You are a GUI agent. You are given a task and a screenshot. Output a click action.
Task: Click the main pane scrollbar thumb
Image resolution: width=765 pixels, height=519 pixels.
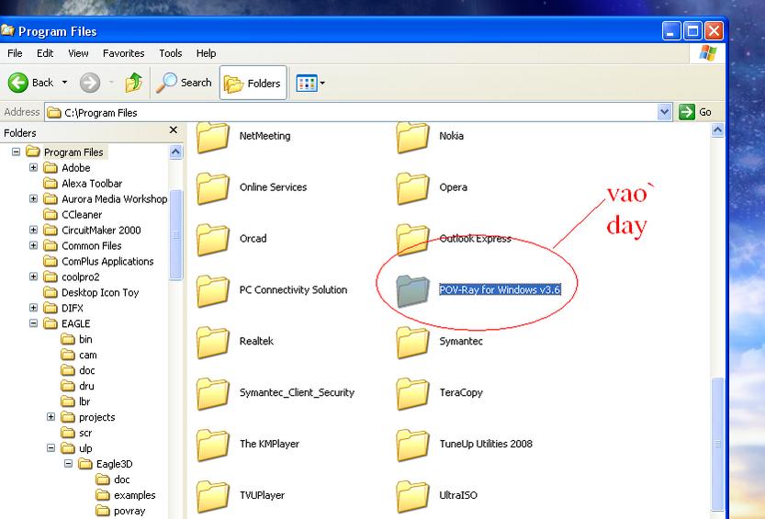[717, 444]
